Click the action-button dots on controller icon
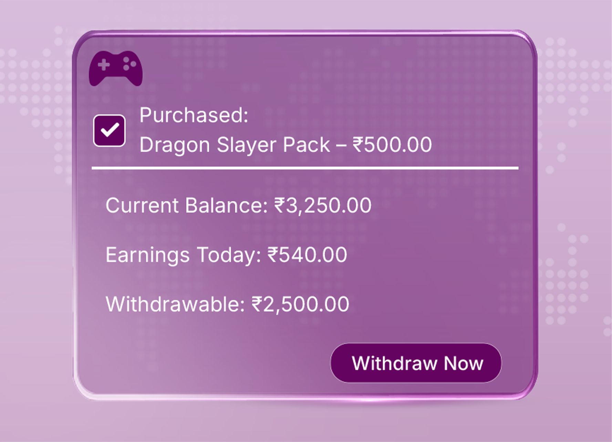The image size is (612, 442). pyautogui.click(x=129, y=64)
